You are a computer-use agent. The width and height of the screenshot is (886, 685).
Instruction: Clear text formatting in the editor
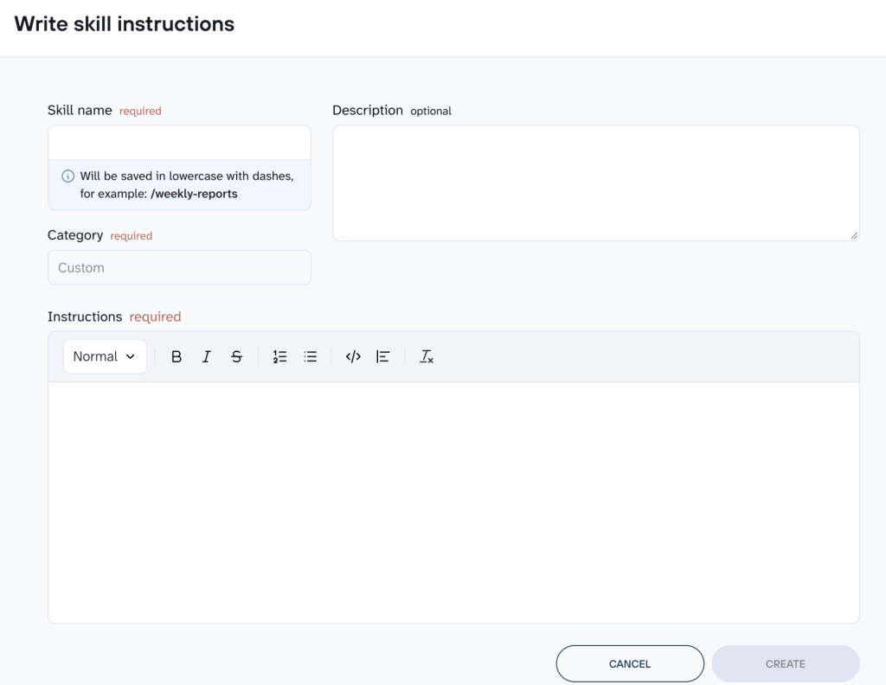click(x=426, y=357)
